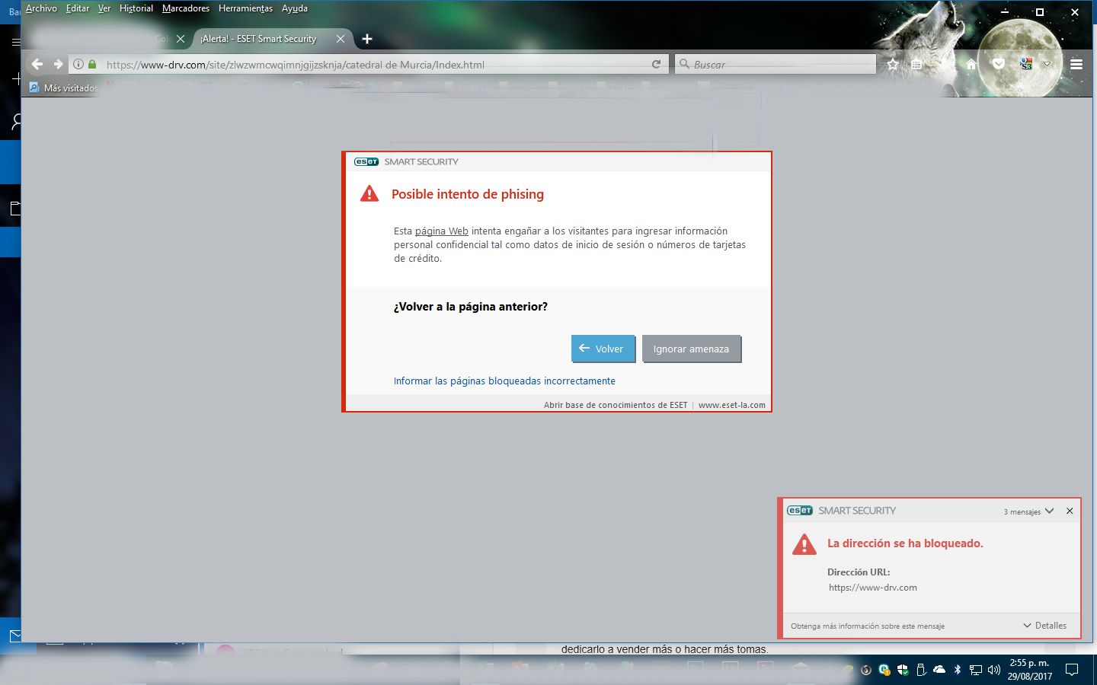Click the safely remove USB tray icon
This screenshot has width=1097, height=685.
921,670
